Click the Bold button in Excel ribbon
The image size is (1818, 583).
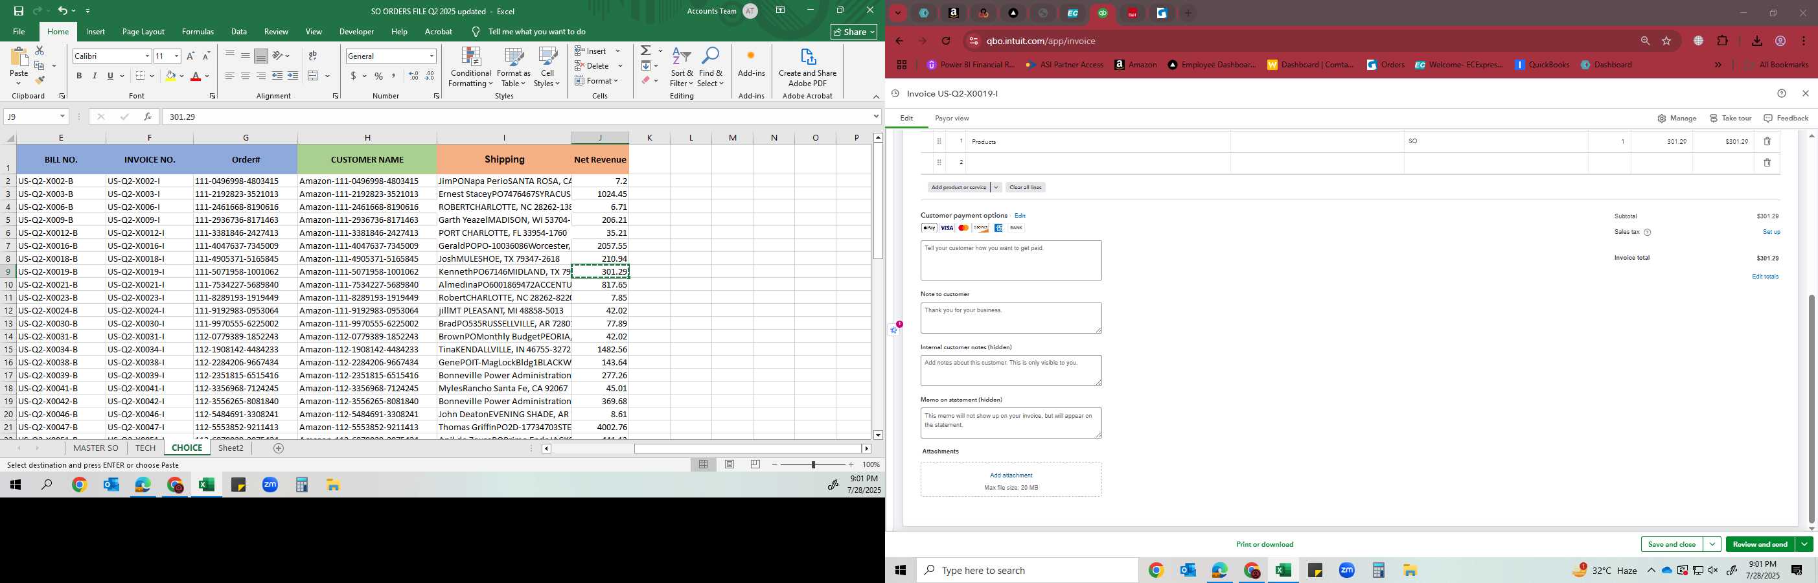[79, 76]
